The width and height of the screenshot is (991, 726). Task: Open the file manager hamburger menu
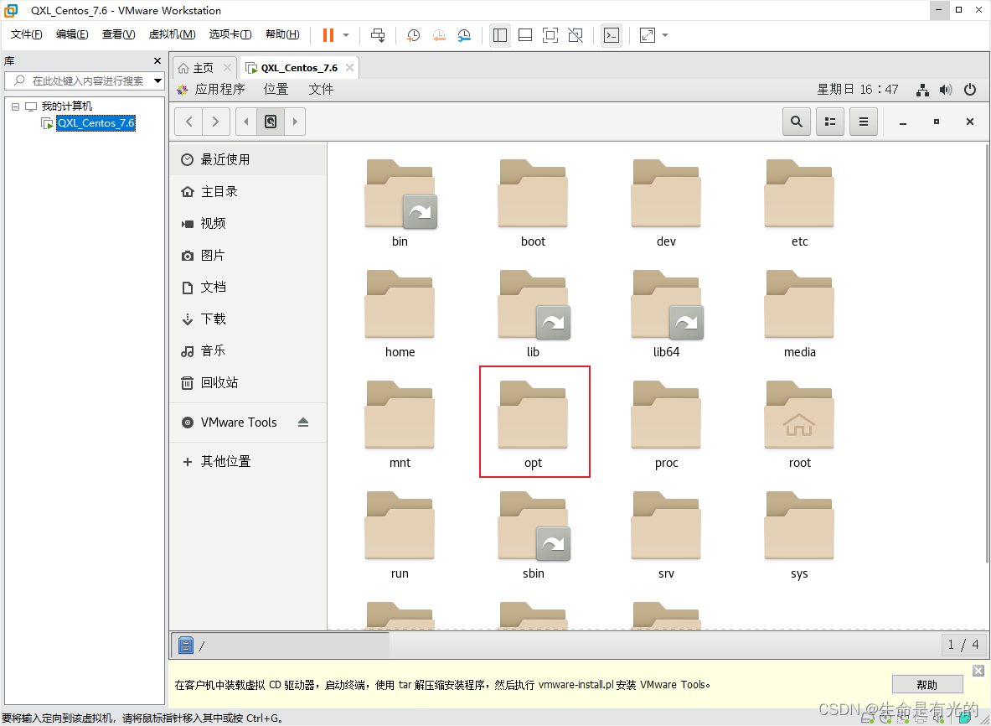pyautogui.click(x=864, y=122)
